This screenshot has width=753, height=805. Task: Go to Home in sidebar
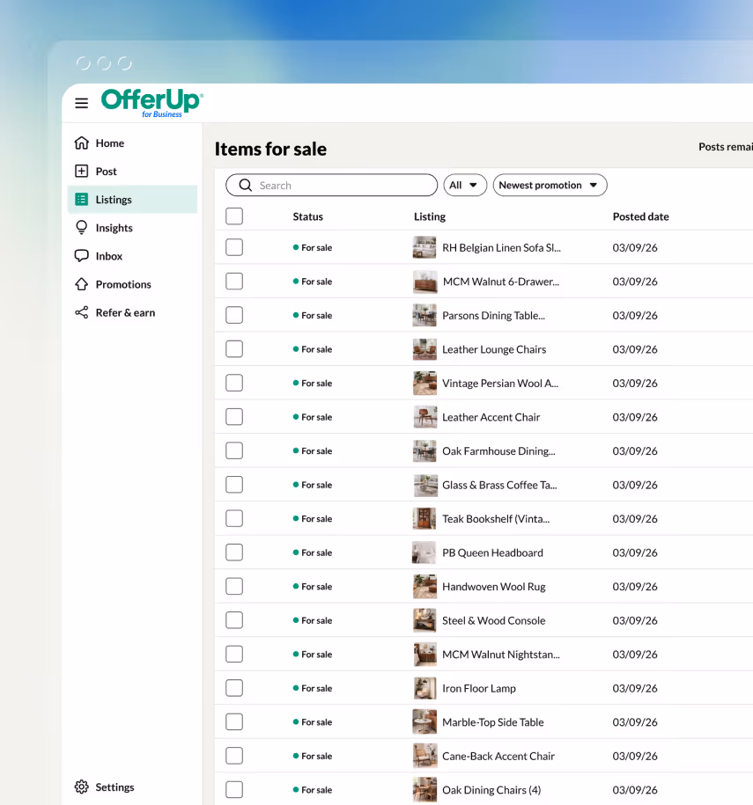click(x=132, y=143)
